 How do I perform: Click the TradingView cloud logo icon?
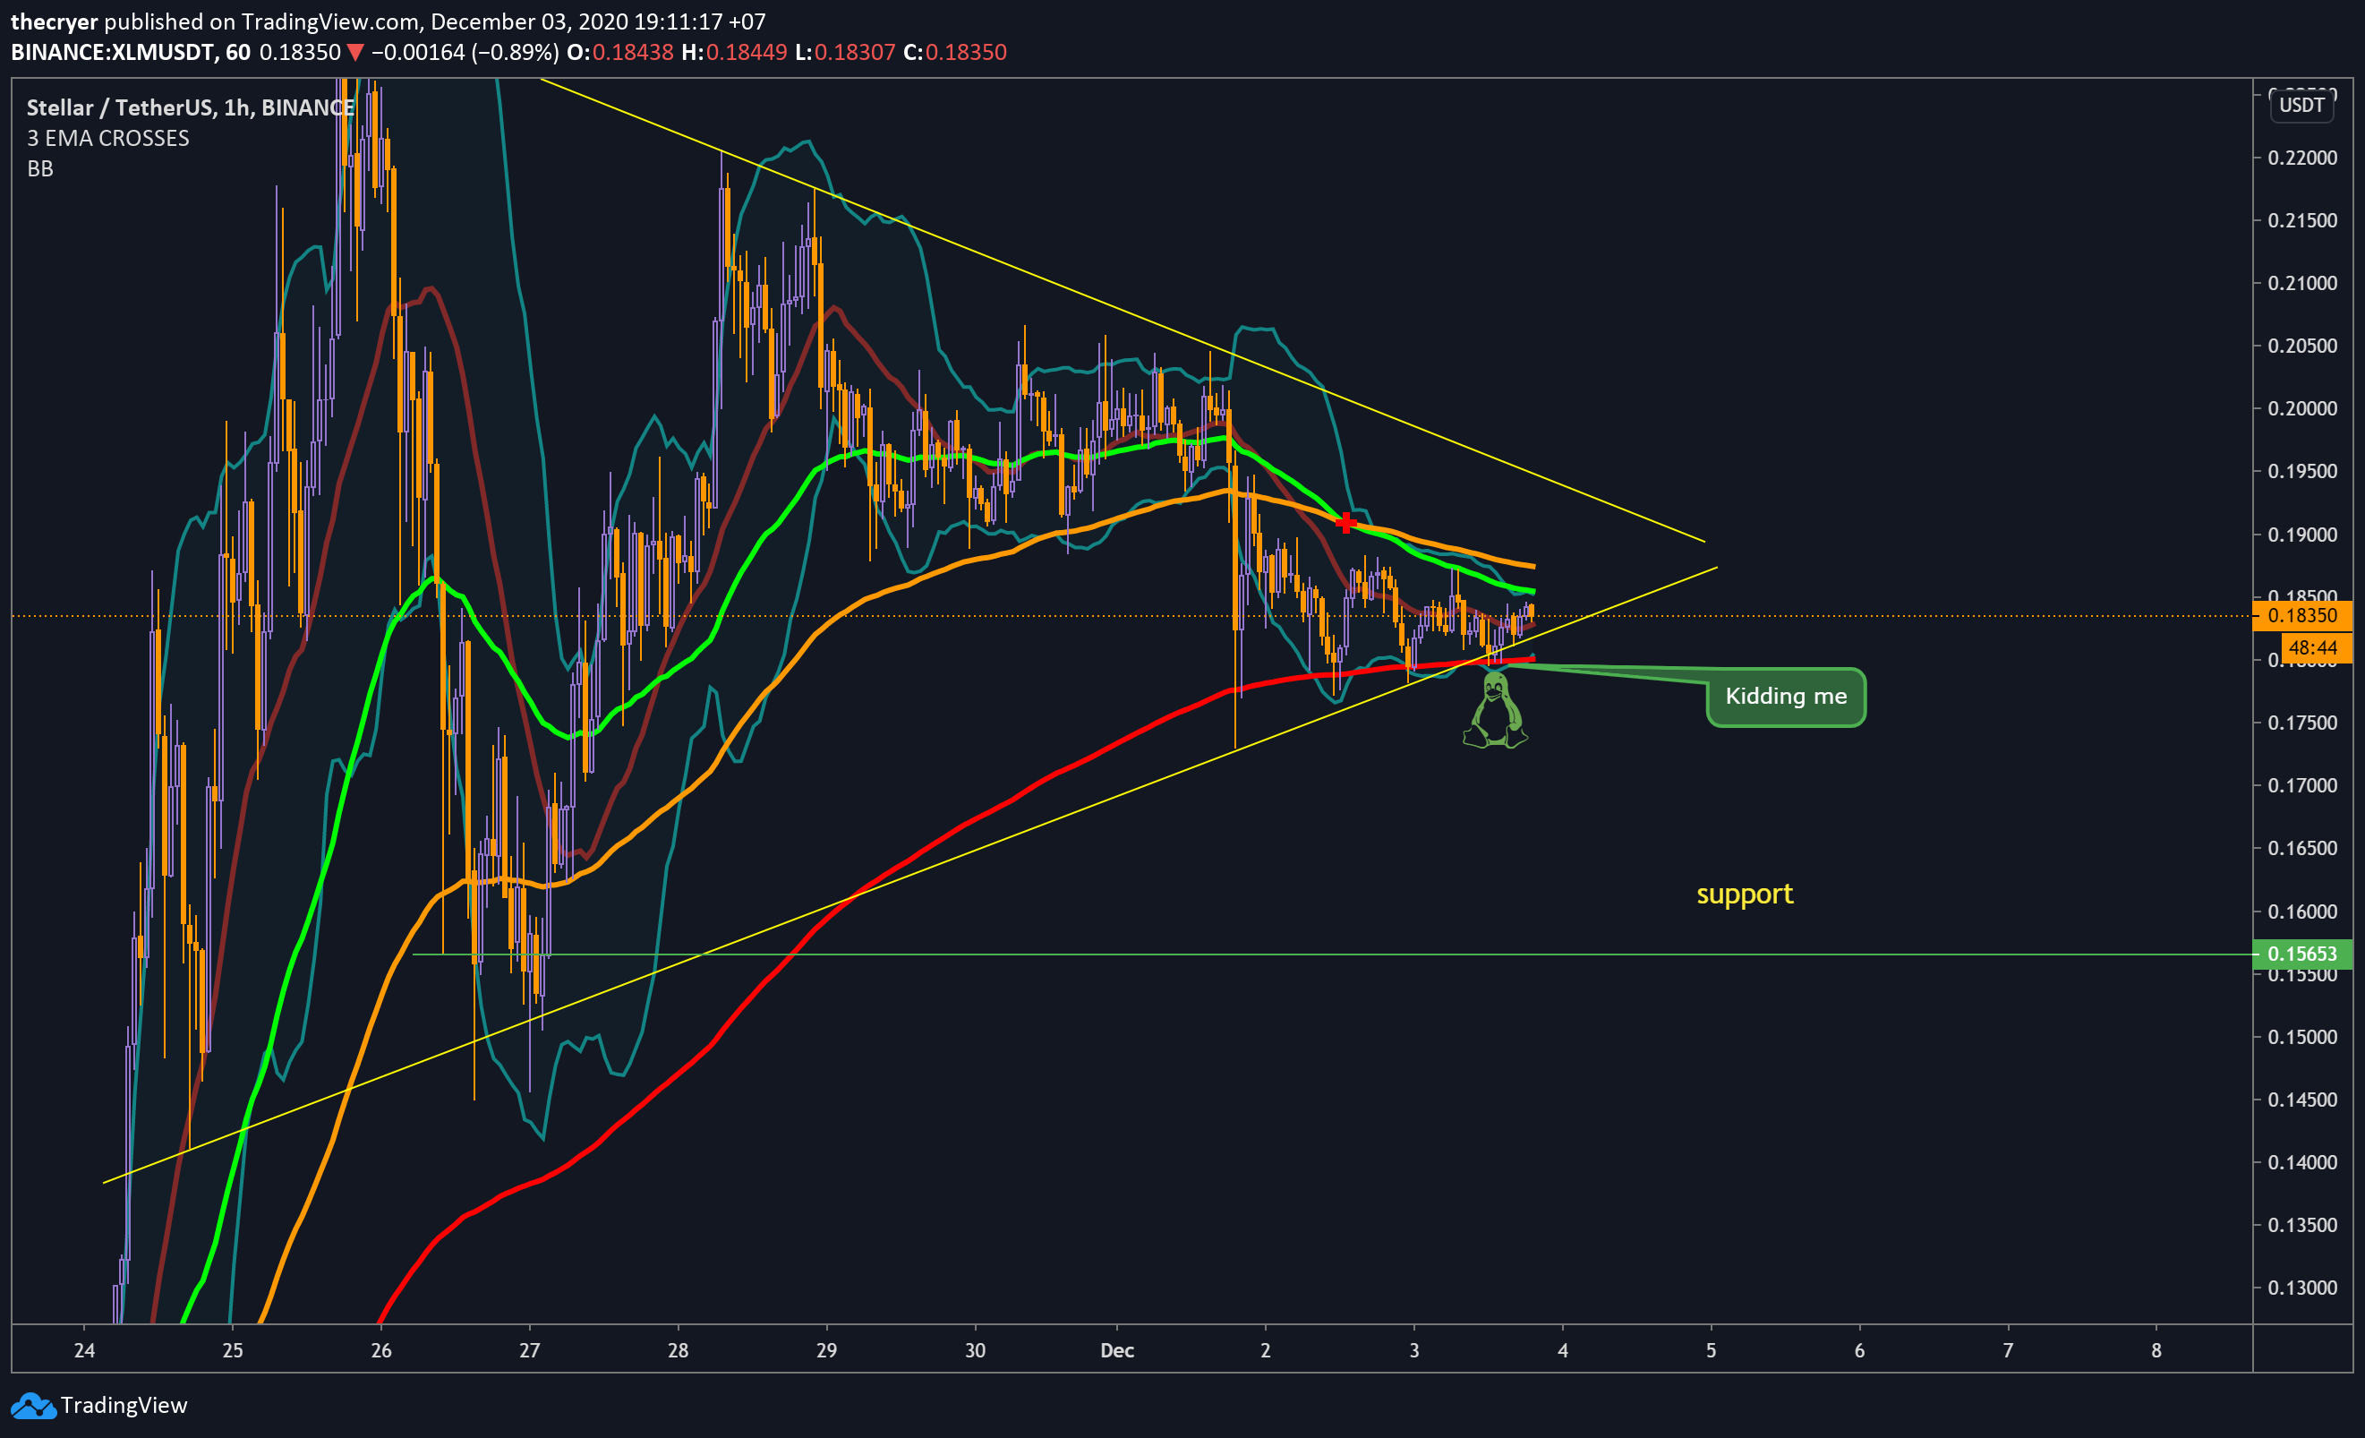[32, 1406]
